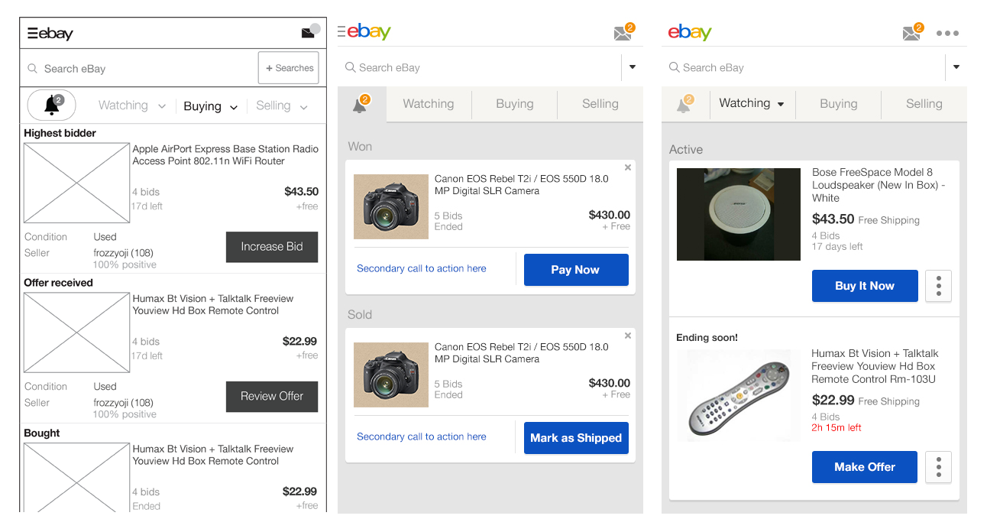This screenshot has width=987, height=532.
Task: Expand the wireframe Buying dropdown
Action: click(x=234, y=107)
